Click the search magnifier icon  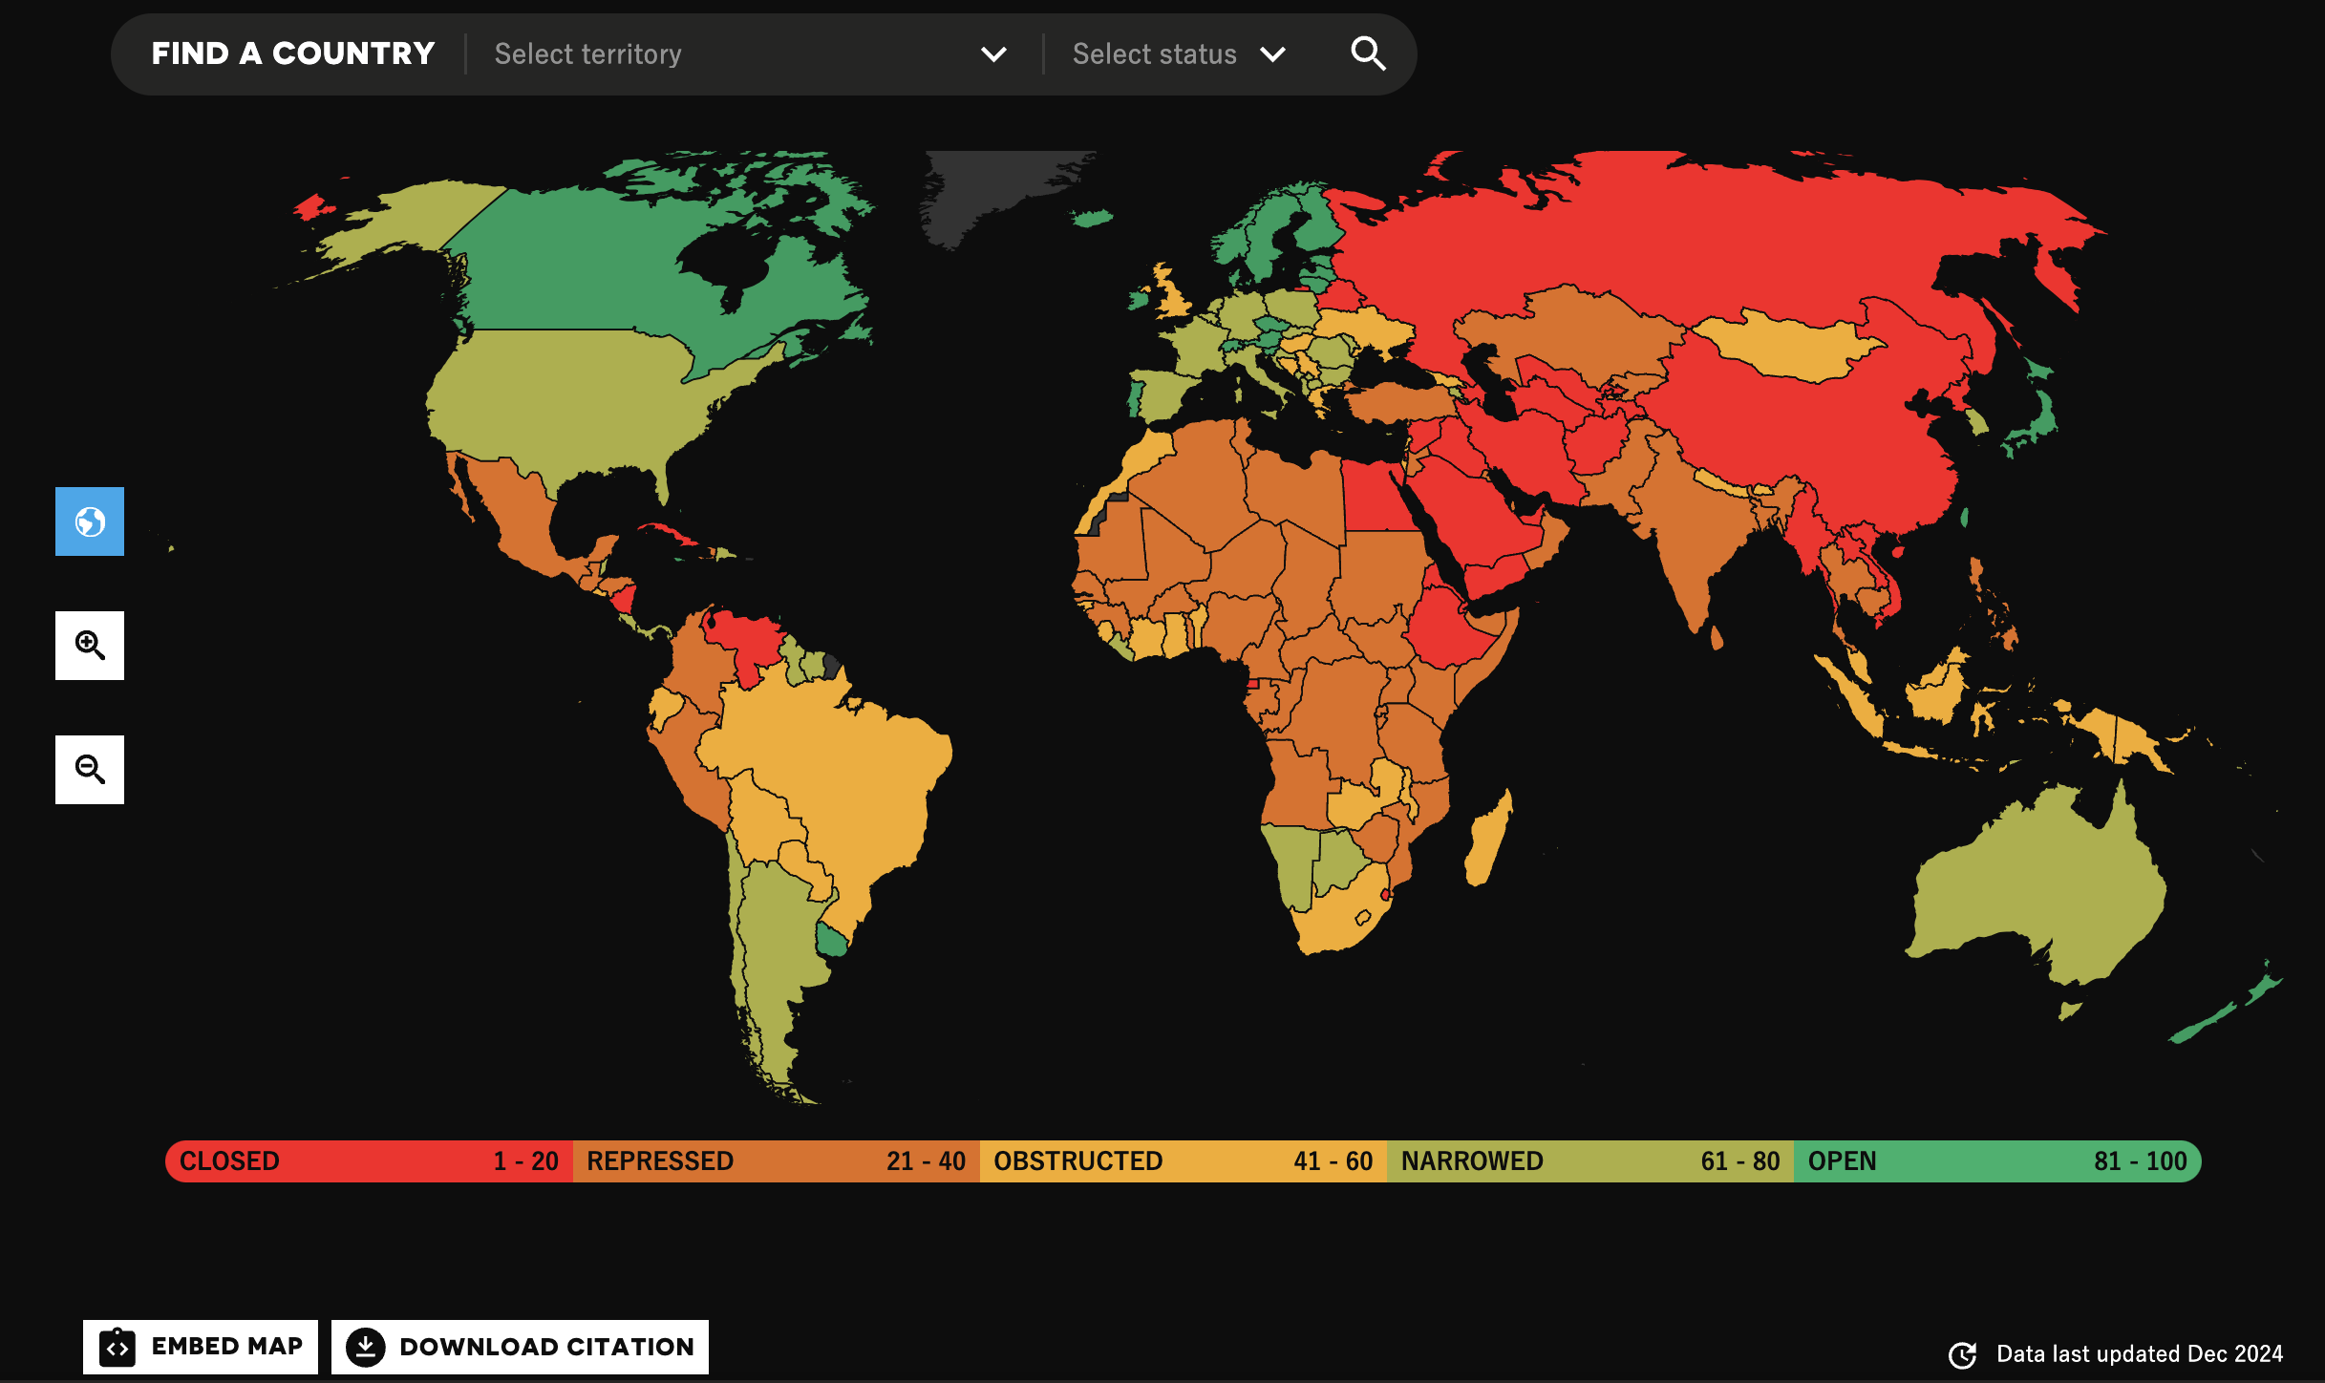coord(1368,53)
